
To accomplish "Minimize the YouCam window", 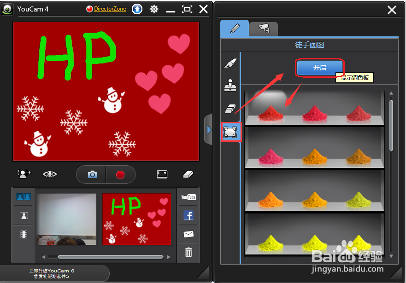I will coord(171,12).
